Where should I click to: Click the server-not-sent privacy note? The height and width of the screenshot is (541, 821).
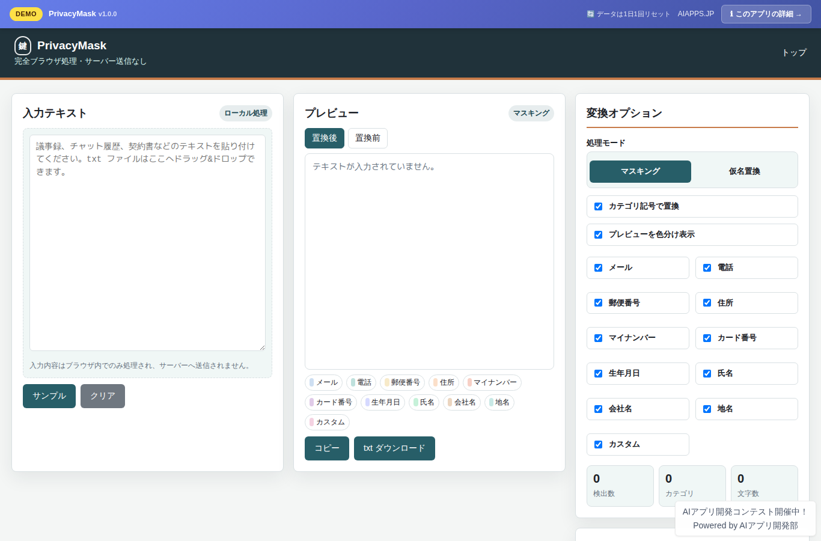point(141,365)
